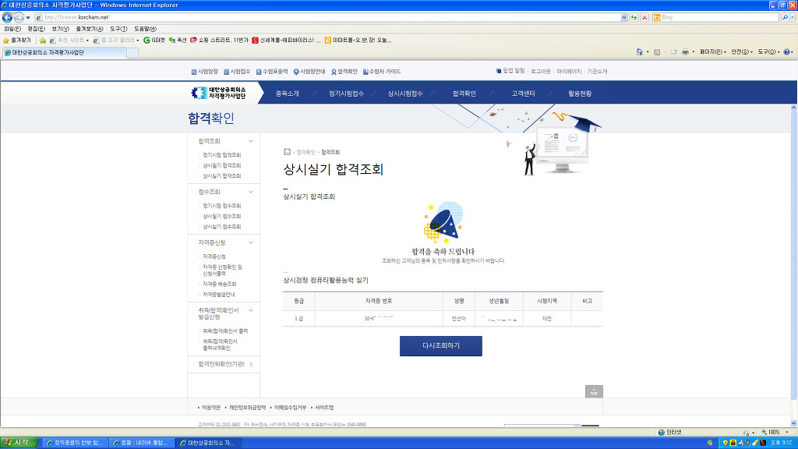
Task: Open the 파일(F) menu
Action: (12, 29)
